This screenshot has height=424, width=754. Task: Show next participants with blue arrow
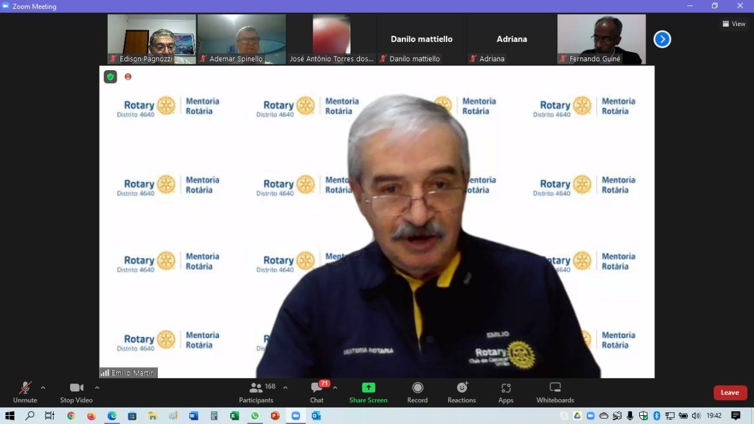coord(662,40)
